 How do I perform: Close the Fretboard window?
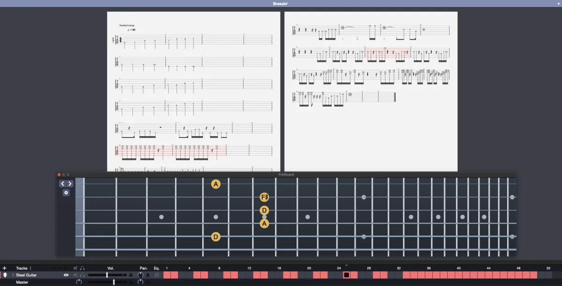(59, 175)
